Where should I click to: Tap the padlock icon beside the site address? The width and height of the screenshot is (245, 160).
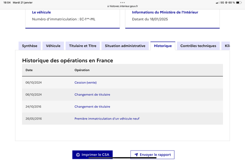(108, 6)
